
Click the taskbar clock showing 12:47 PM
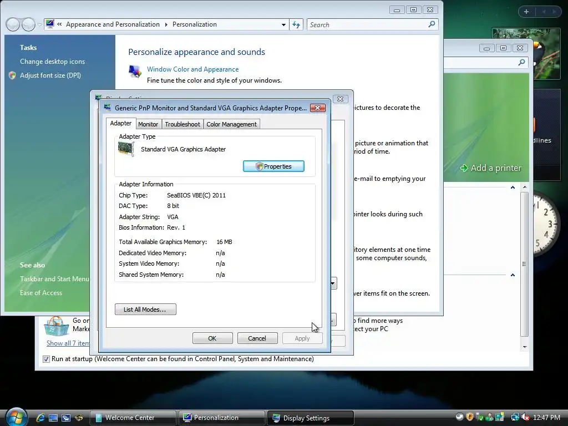click(546, 417)
